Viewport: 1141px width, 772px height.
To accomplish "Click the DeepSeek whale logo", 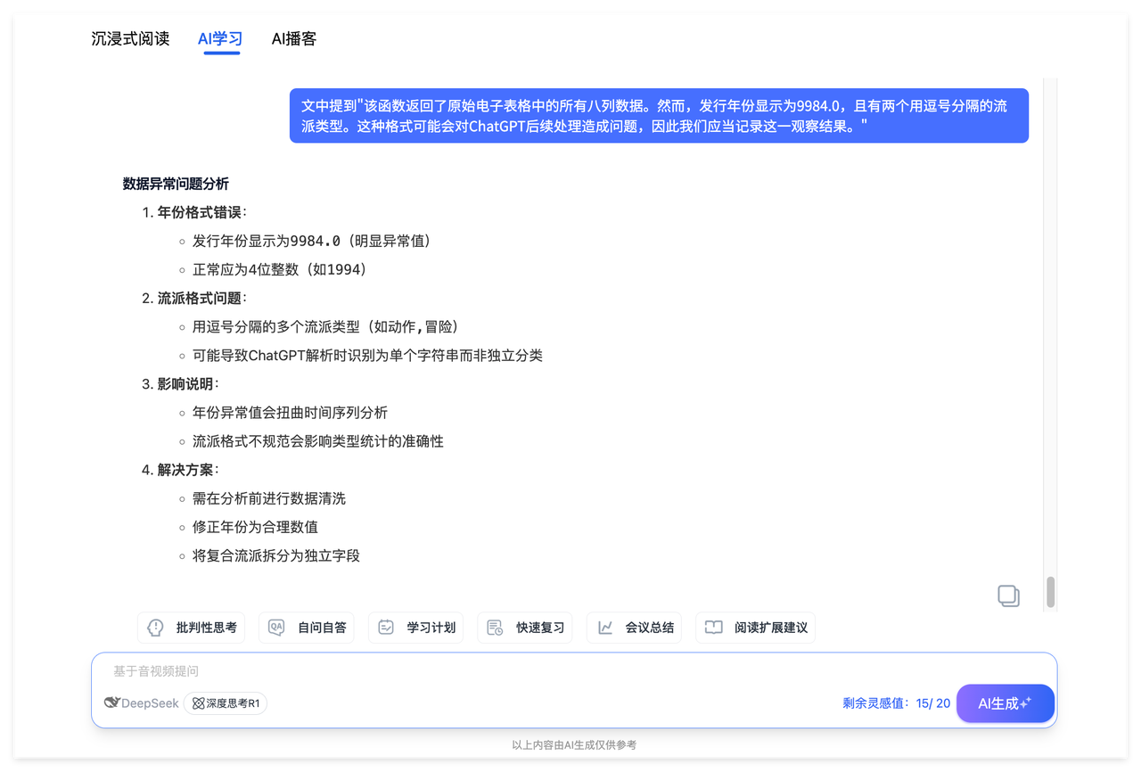I will point(112,703).
